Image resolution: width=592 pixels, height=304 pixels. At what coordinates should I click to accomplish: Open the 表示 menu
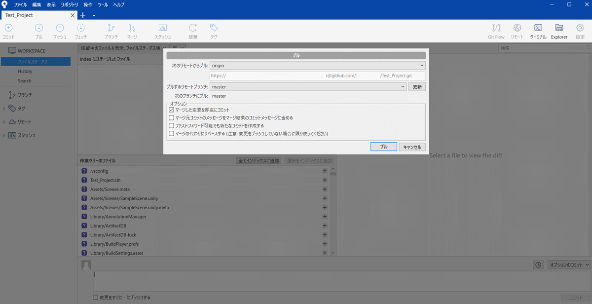pyautogui.click(x=51, y=4)
